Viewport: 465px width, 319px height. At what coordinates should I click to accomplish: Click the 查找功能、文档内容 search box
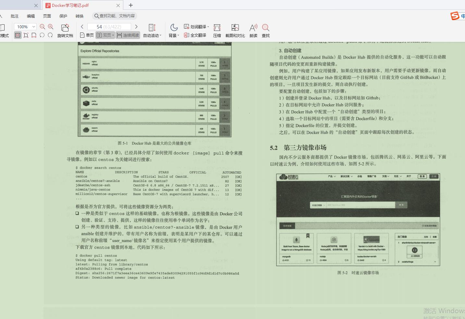114,16
